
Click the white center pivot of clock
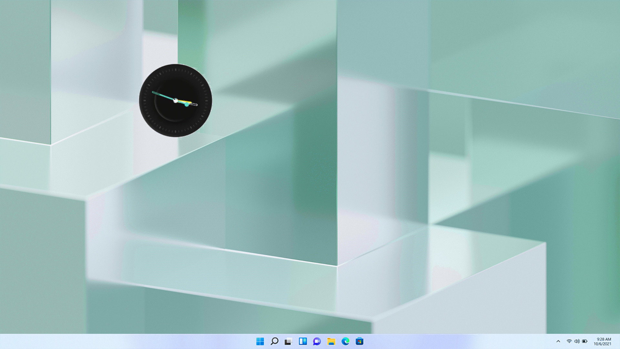click(175, 100)
